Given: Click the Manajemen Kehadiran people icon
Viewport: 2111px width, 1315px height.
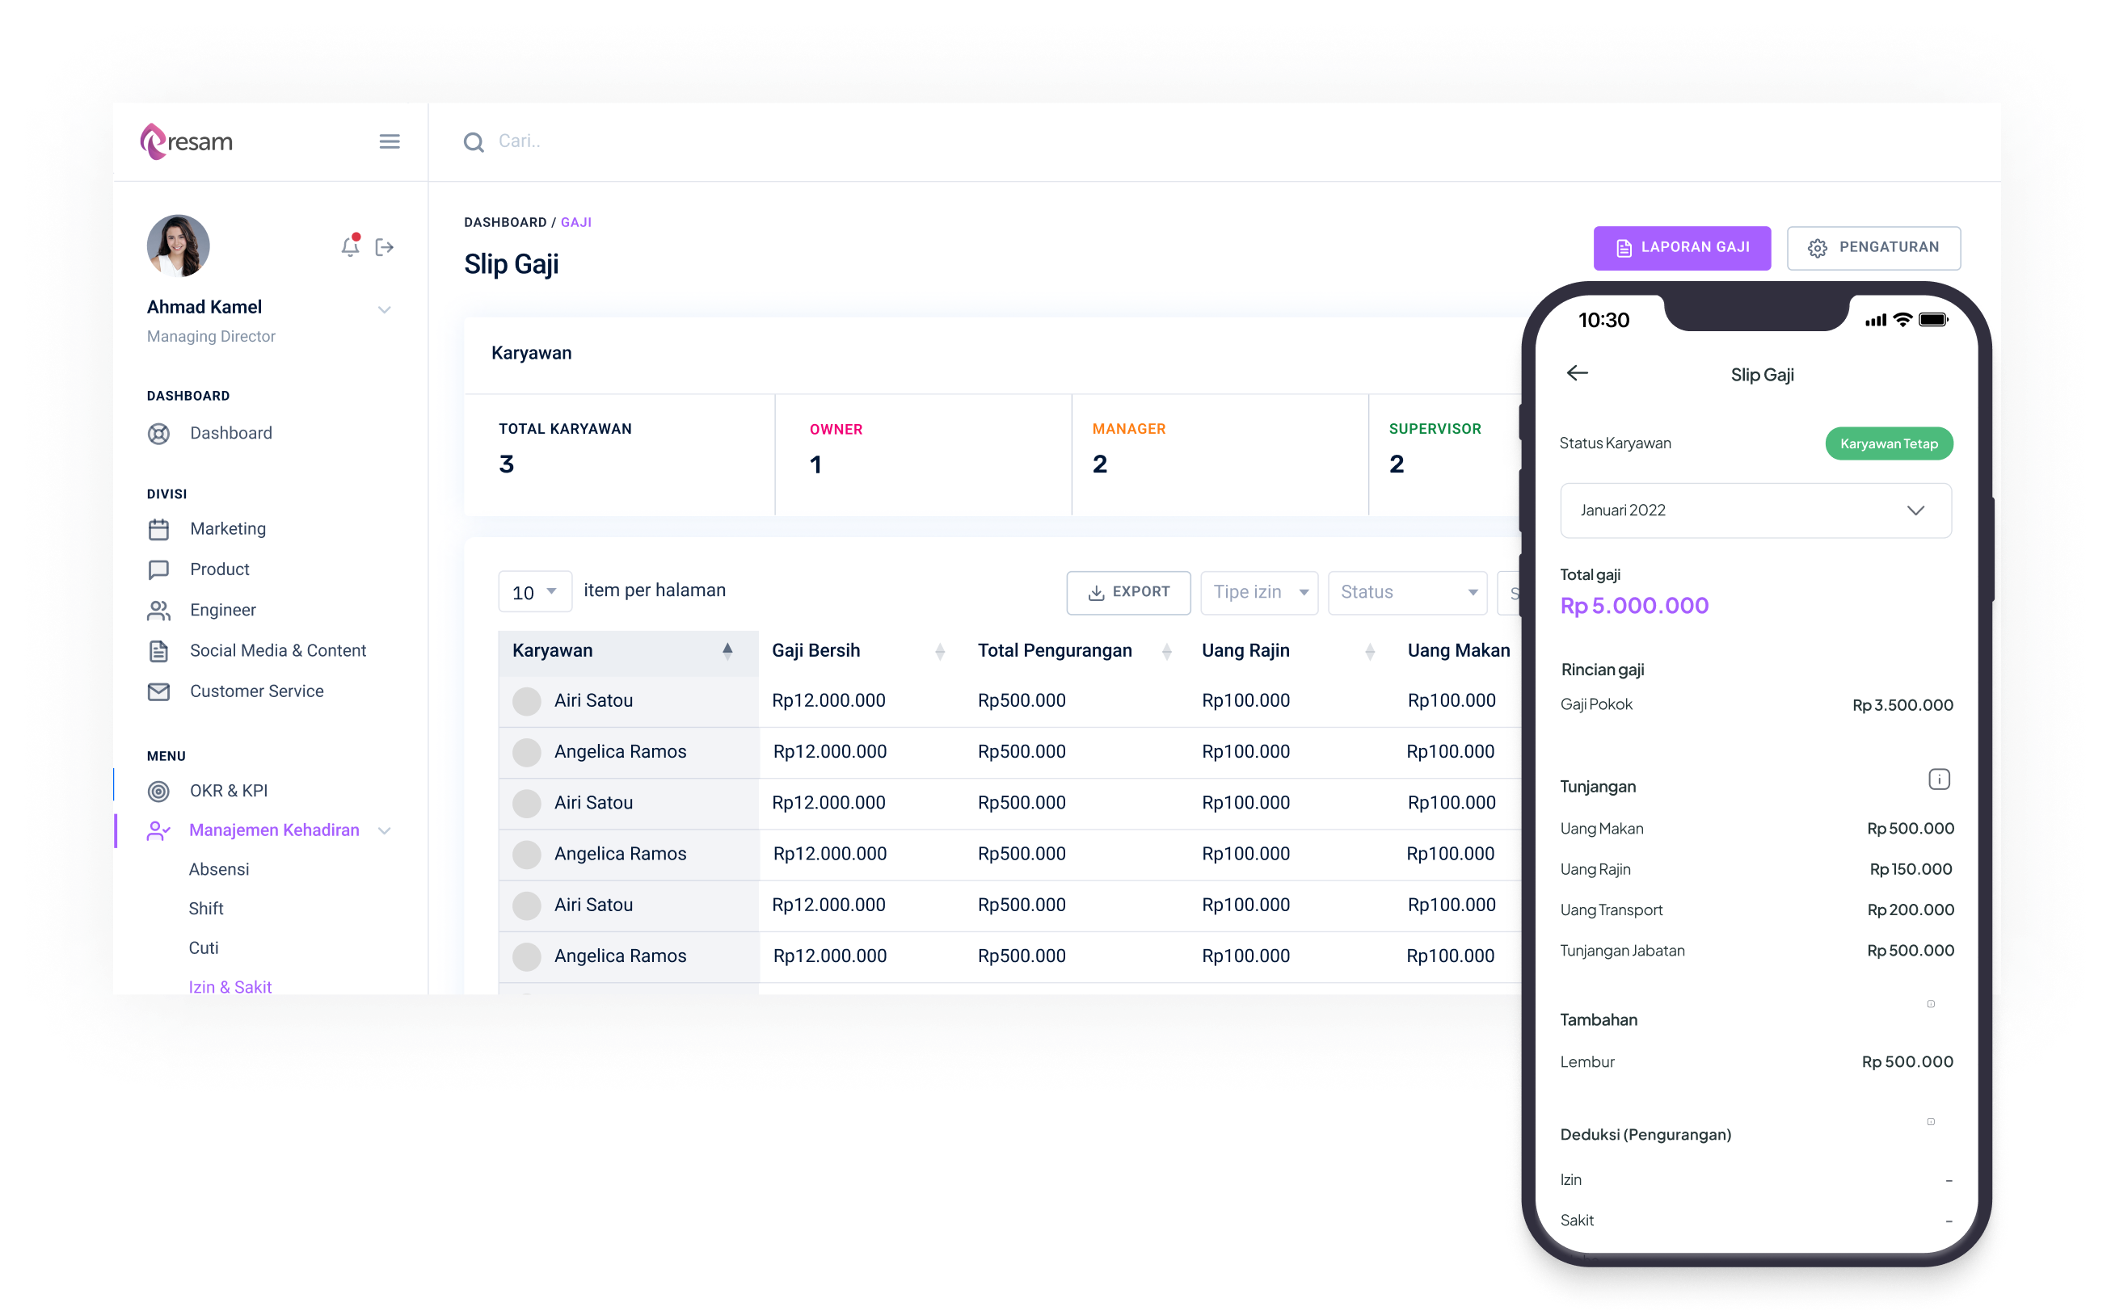Looking at the screenshot, I should 154,829.
